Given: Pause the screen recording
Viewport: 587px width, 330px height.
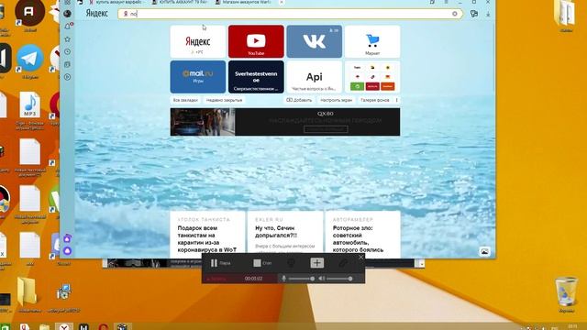Looking at the screenshot, I should (x=221, y=263).
